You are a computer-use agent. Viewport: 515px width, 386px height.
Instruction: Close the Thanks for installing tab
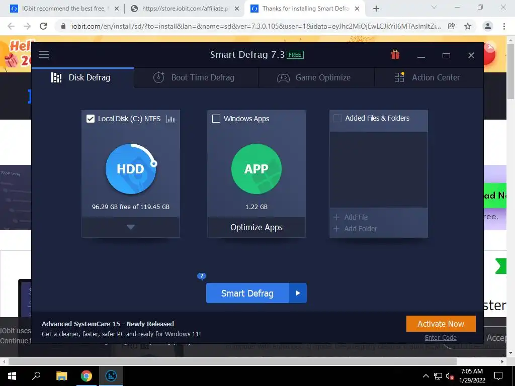[357, 9]
